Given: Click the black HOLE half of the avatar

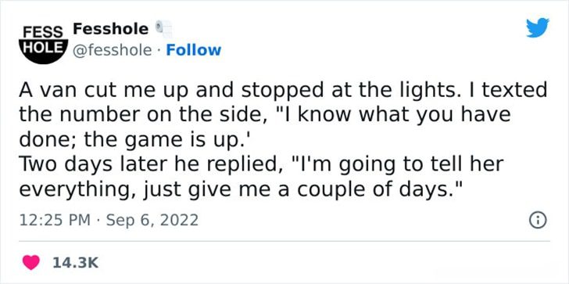Looking at the screenshot, I should (x=44, y=51).
